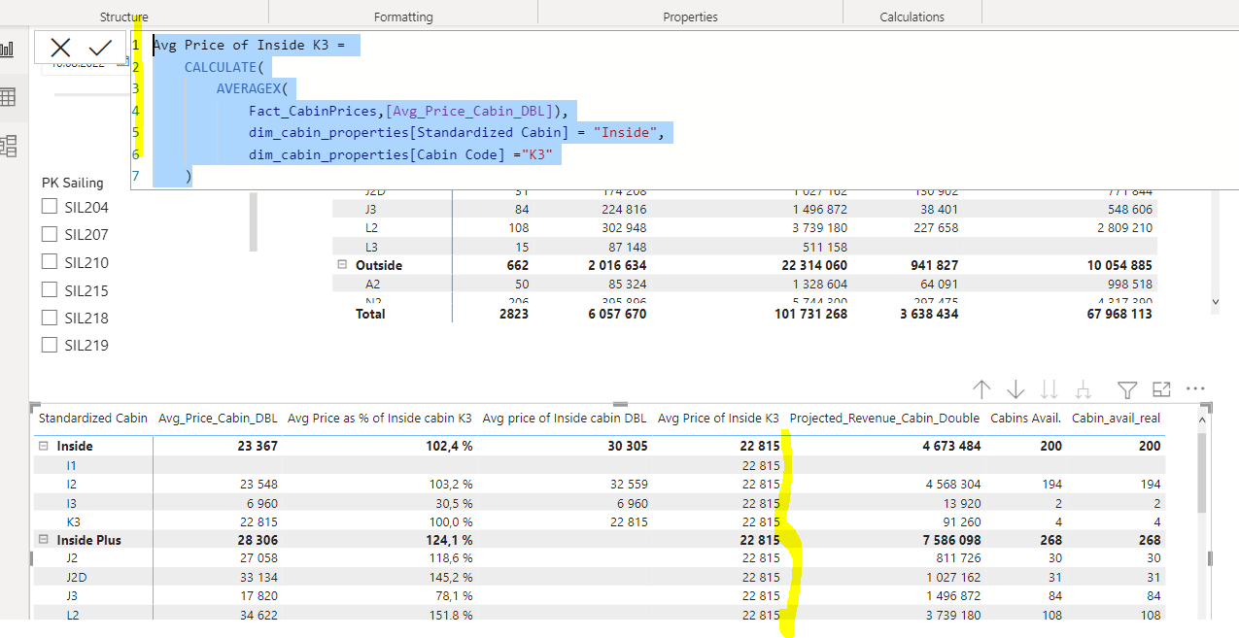Sort by Projected_Revenue_Cabin_Double header
The width and height of the screenshot is (1239, 638).
(x=885, y=418)
